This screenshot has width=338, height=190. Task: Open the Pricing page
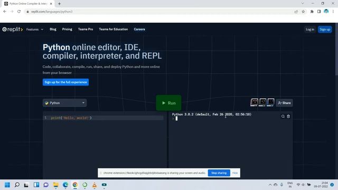(x=67, y=30)
